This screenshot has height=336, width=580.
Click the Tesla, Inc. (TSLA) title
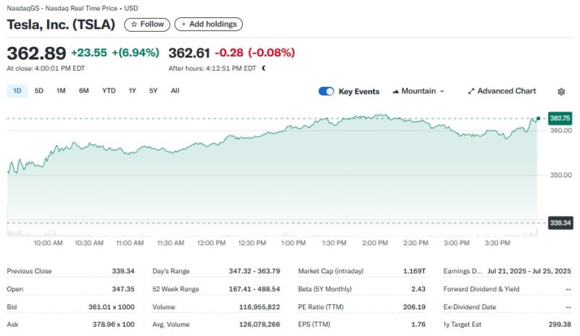click(61, 25)
